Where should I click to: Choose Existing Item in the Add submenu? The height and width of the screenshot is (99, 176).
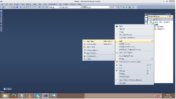(99, 44)
